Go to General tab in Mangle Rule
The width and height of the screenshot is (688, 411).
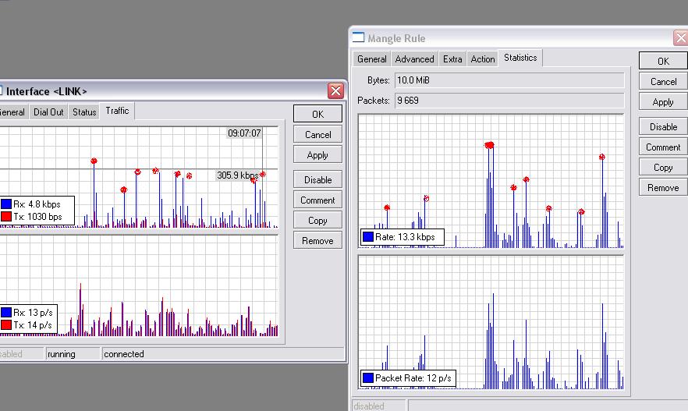[372, 58]
